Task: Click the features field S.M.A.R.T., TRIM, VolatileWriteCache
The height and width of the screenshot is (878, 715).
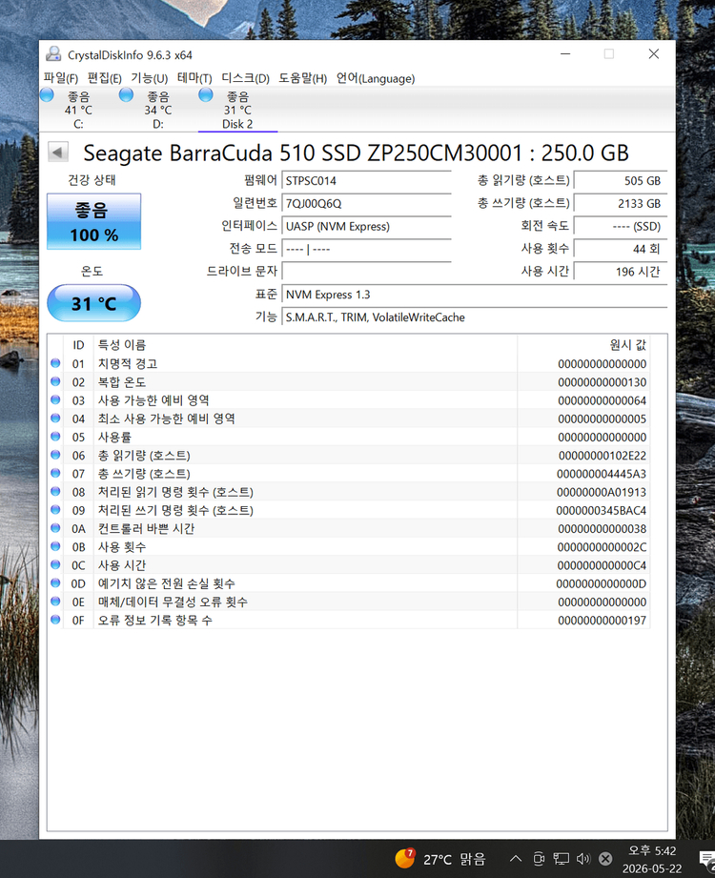Action: point(474,316)
